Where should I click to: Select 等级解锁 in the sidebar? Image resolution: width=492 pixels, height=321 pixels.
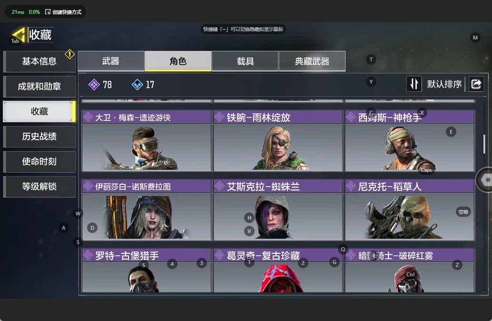39,186
